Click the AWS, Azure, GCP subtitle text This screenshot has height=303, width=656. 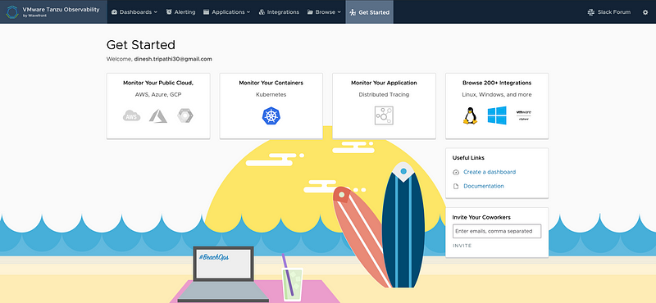[158, 95]
